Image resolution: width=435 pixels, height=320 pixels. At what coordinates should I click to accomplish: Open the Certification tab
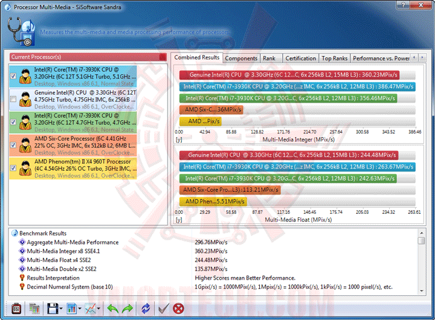point(300,58)
